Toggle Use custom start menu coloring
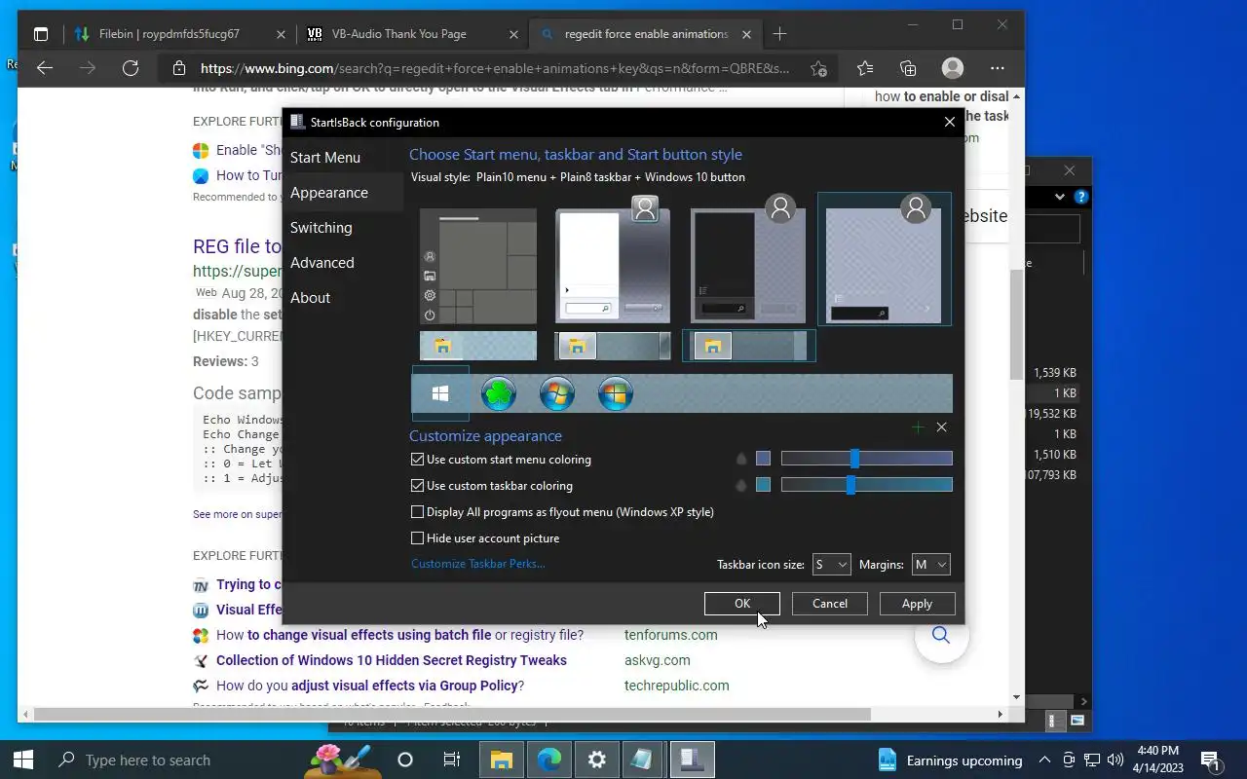 coord(501,459)
